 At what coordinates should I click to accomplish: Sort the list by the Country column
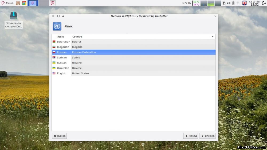click(x=77, y=37)
